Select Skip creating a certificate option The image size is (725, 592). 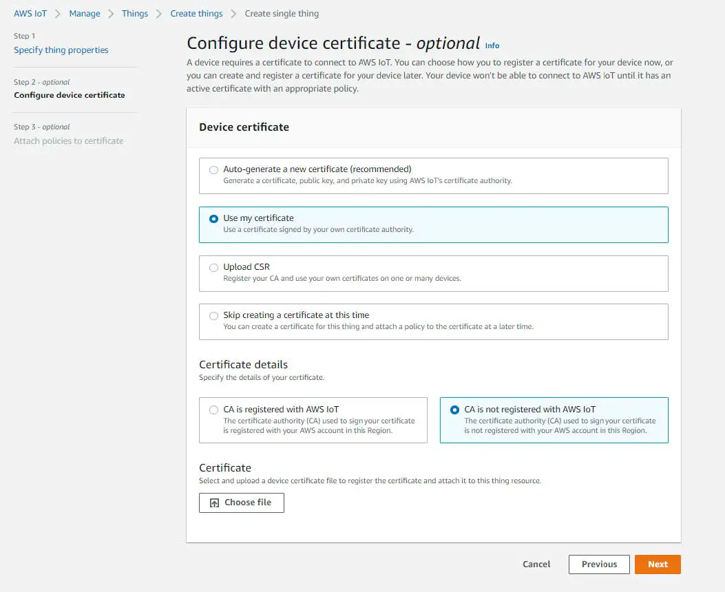pyautogui.click(x=213, y=315)
